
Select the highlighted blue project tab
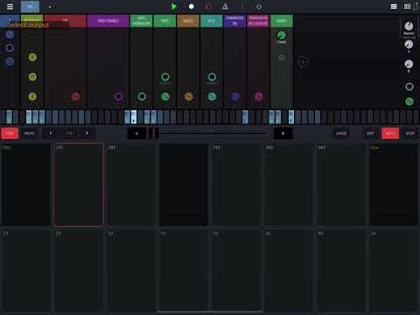(x=30, y=6)
